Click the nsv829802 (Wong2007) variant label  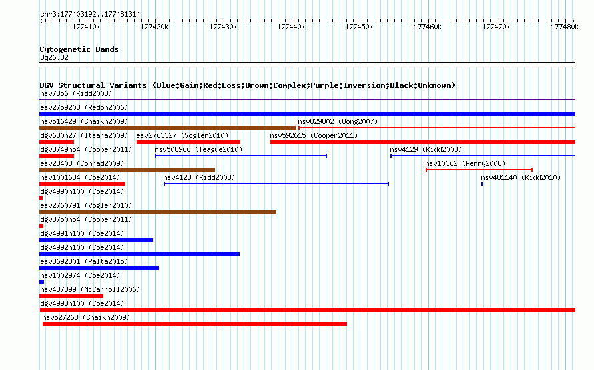pyautogui.click(x=338, y=121)
